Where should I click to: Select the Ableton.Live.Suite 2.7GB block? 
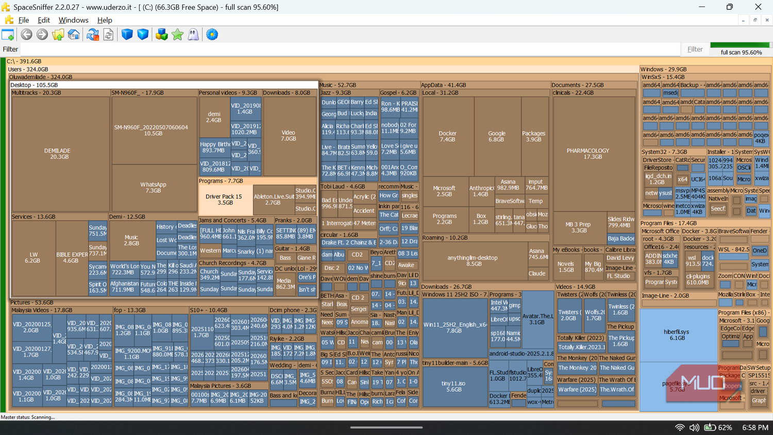tap(274, 199)
